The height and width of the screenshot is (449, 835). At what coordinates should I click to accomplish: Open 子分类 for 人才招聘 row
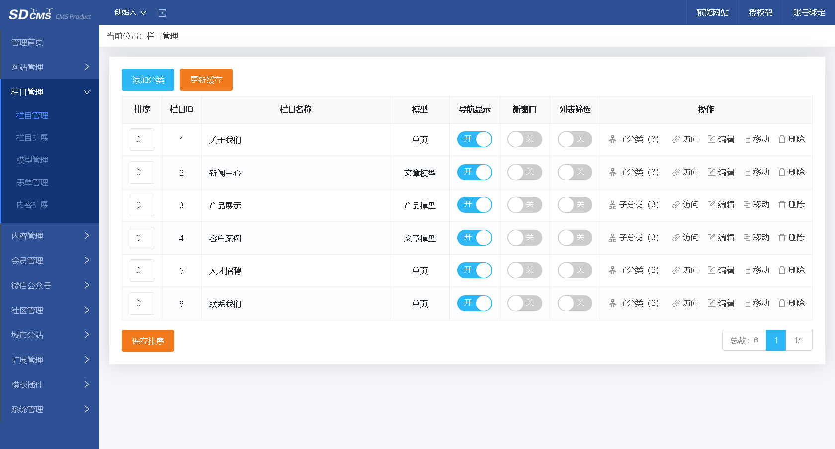(633, 270)
